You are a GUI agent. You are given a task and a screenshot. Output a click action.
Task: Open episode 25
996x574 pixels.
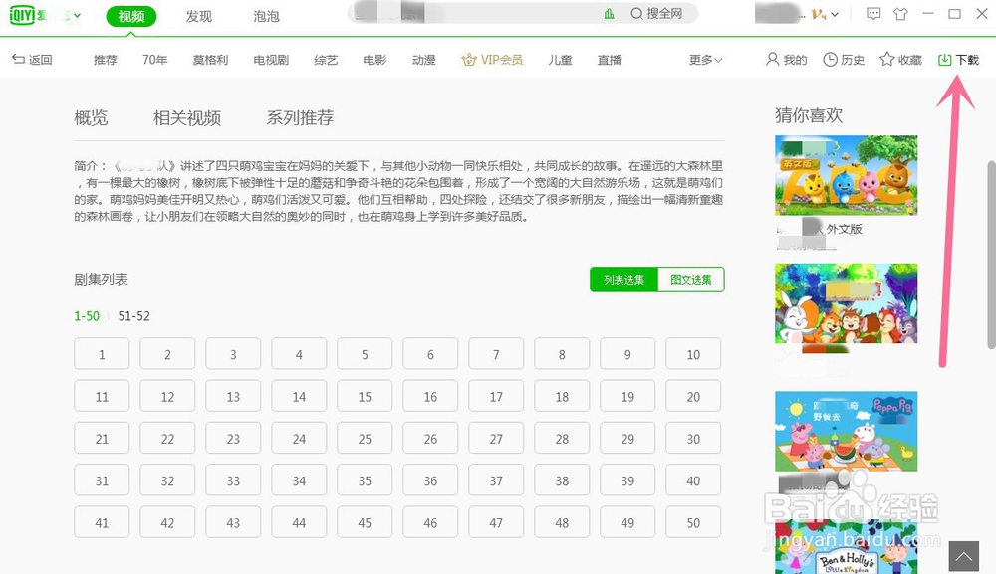364,438
